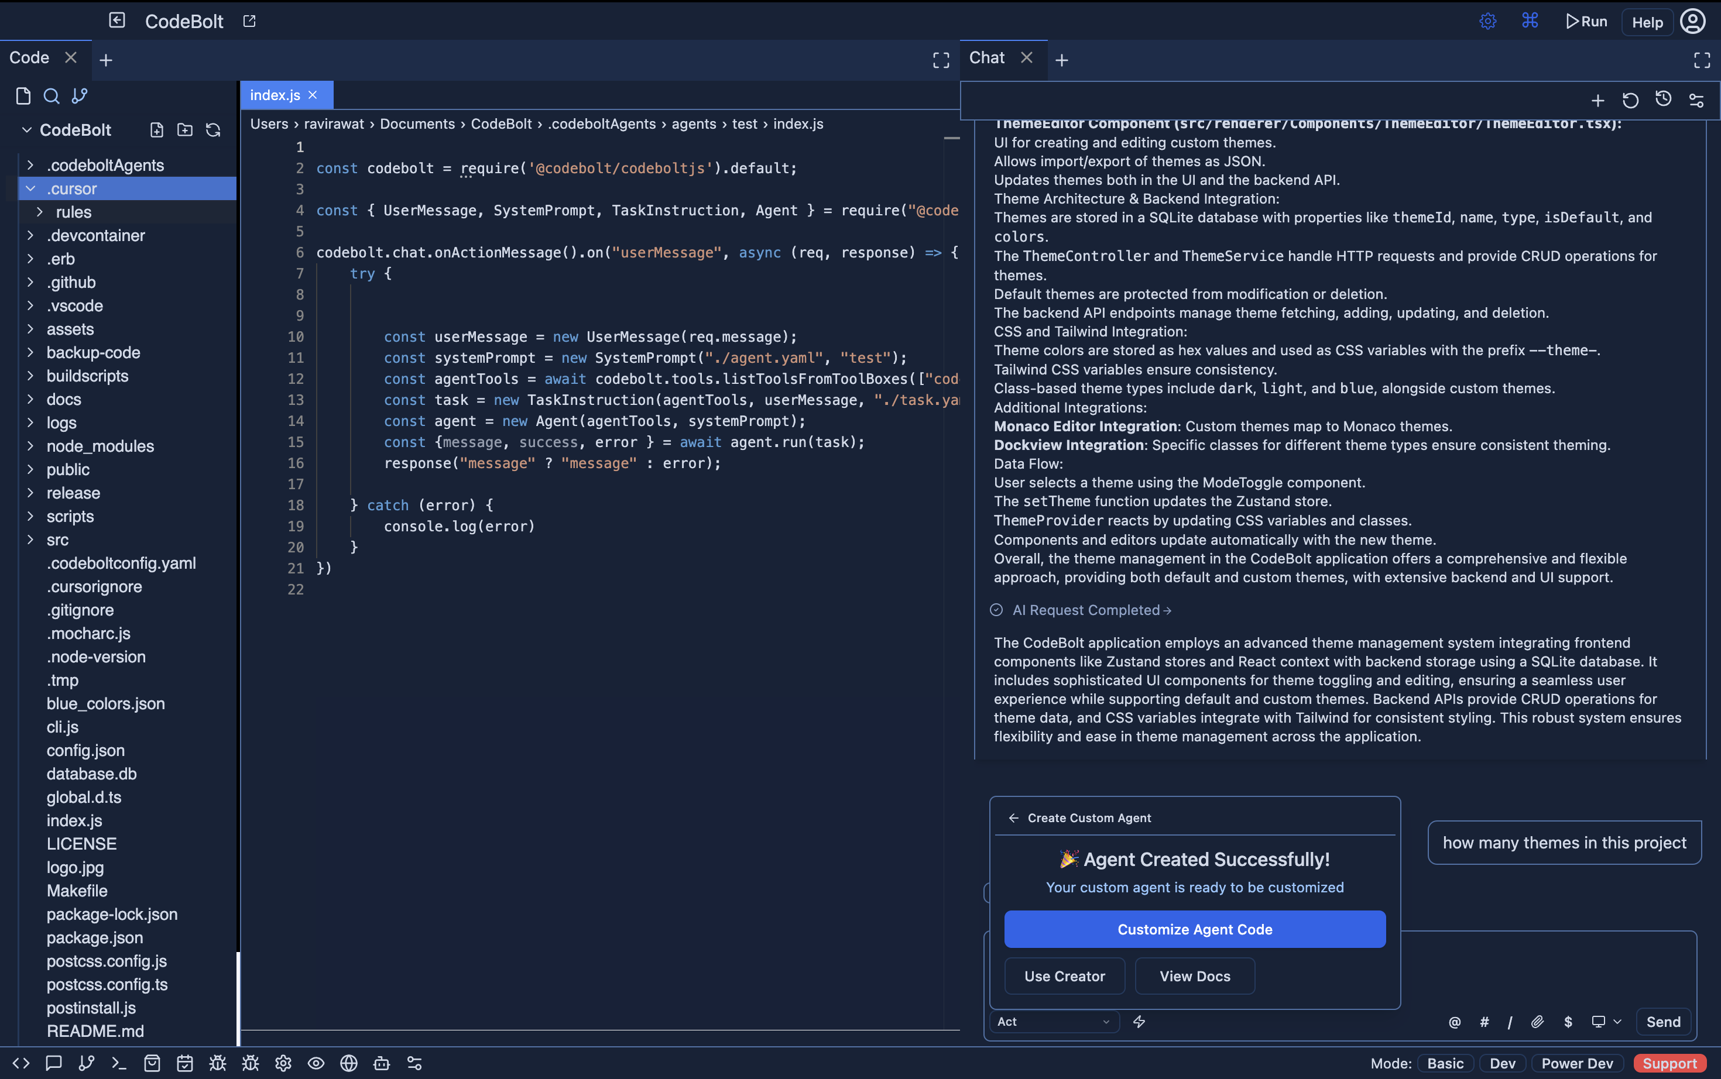The height and width of the screenshot is (1079, 1721).
Task: Open the monitor dropdown in chat input bar
Action: point(1606,1022)
